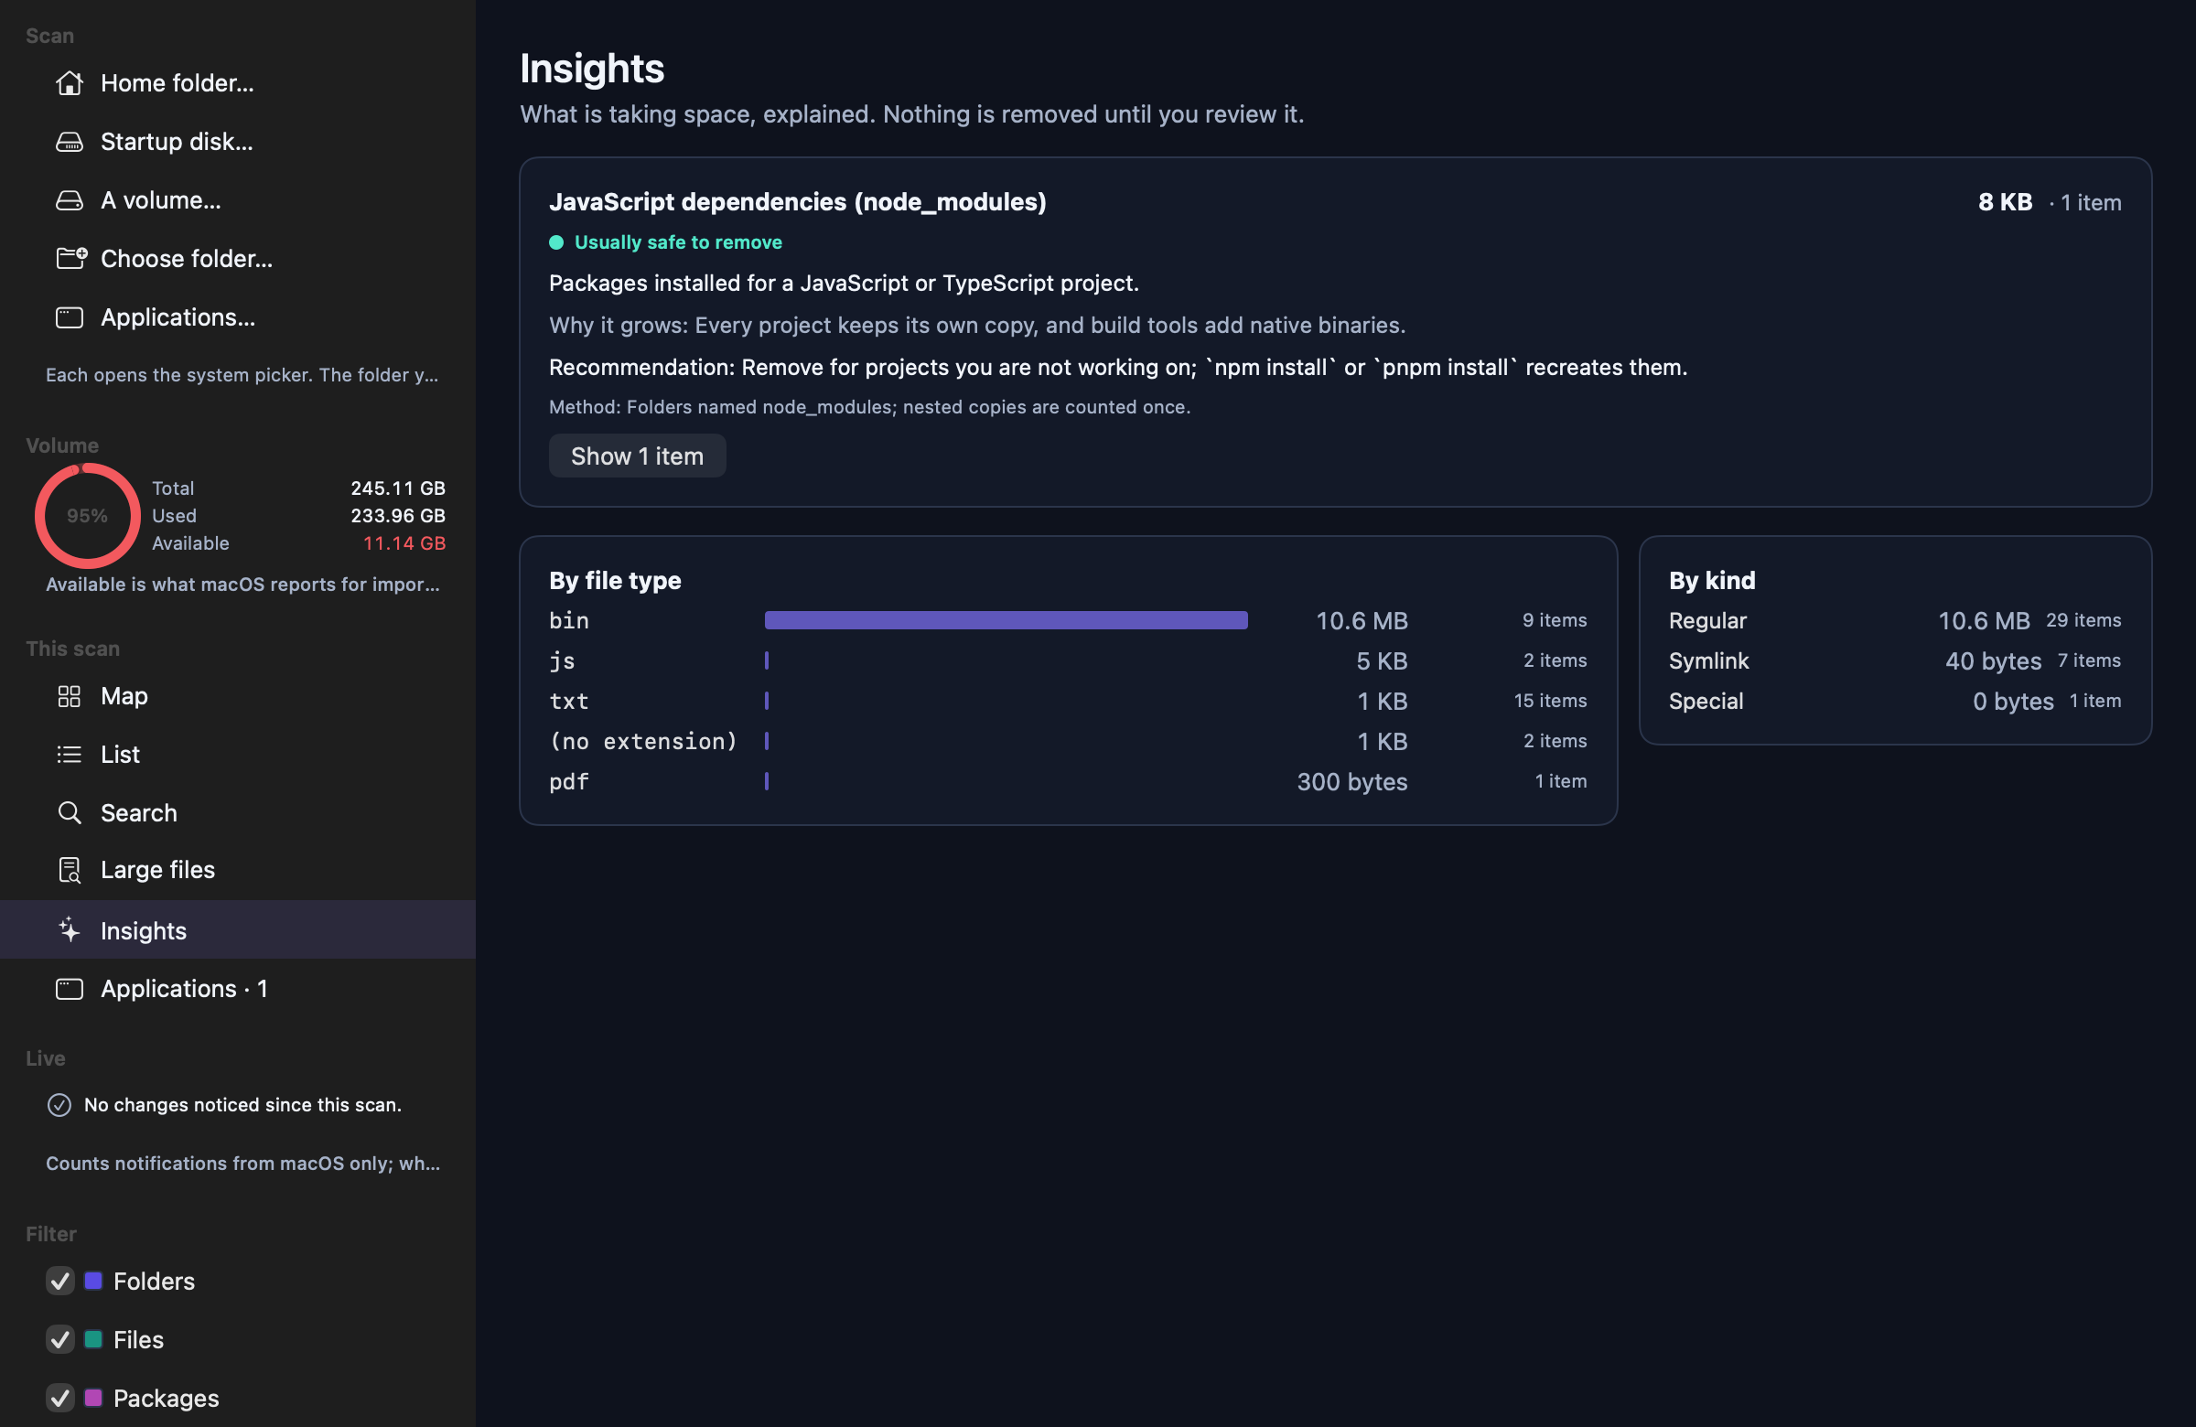Click the teal Files color swatch
Viewport: 2196px width, 1427px height.
93,1339
